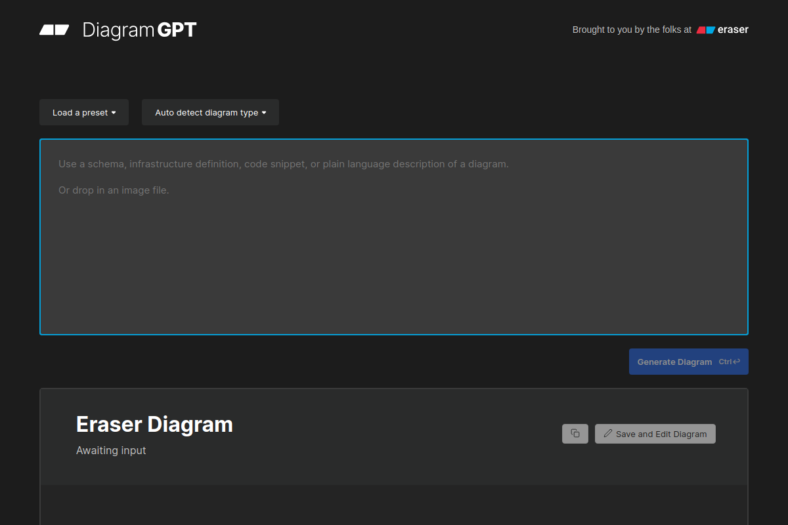This screenshot has height=525, width=788.
Task: Focus the diagram description text area
Action: 394,262
